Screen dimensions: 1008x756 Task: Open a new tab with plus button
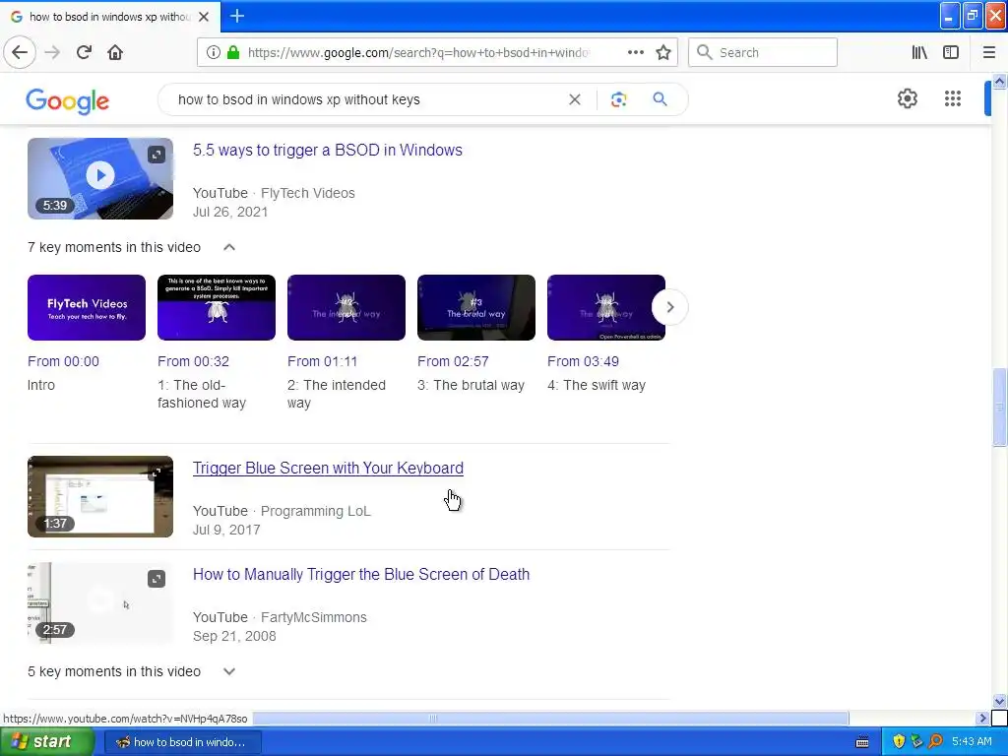click(x=237, y=16)
